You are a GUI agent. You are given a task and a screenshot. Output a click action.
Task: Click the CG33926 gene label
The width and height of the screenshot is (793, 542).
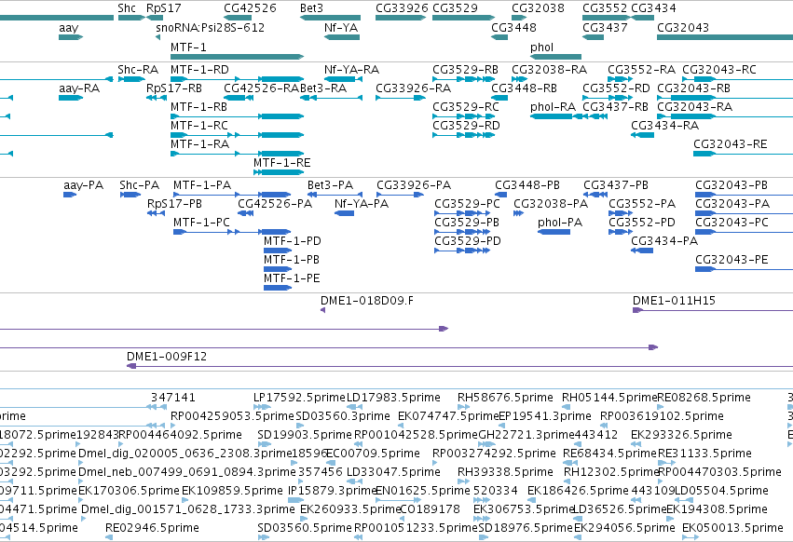point(402,8)
